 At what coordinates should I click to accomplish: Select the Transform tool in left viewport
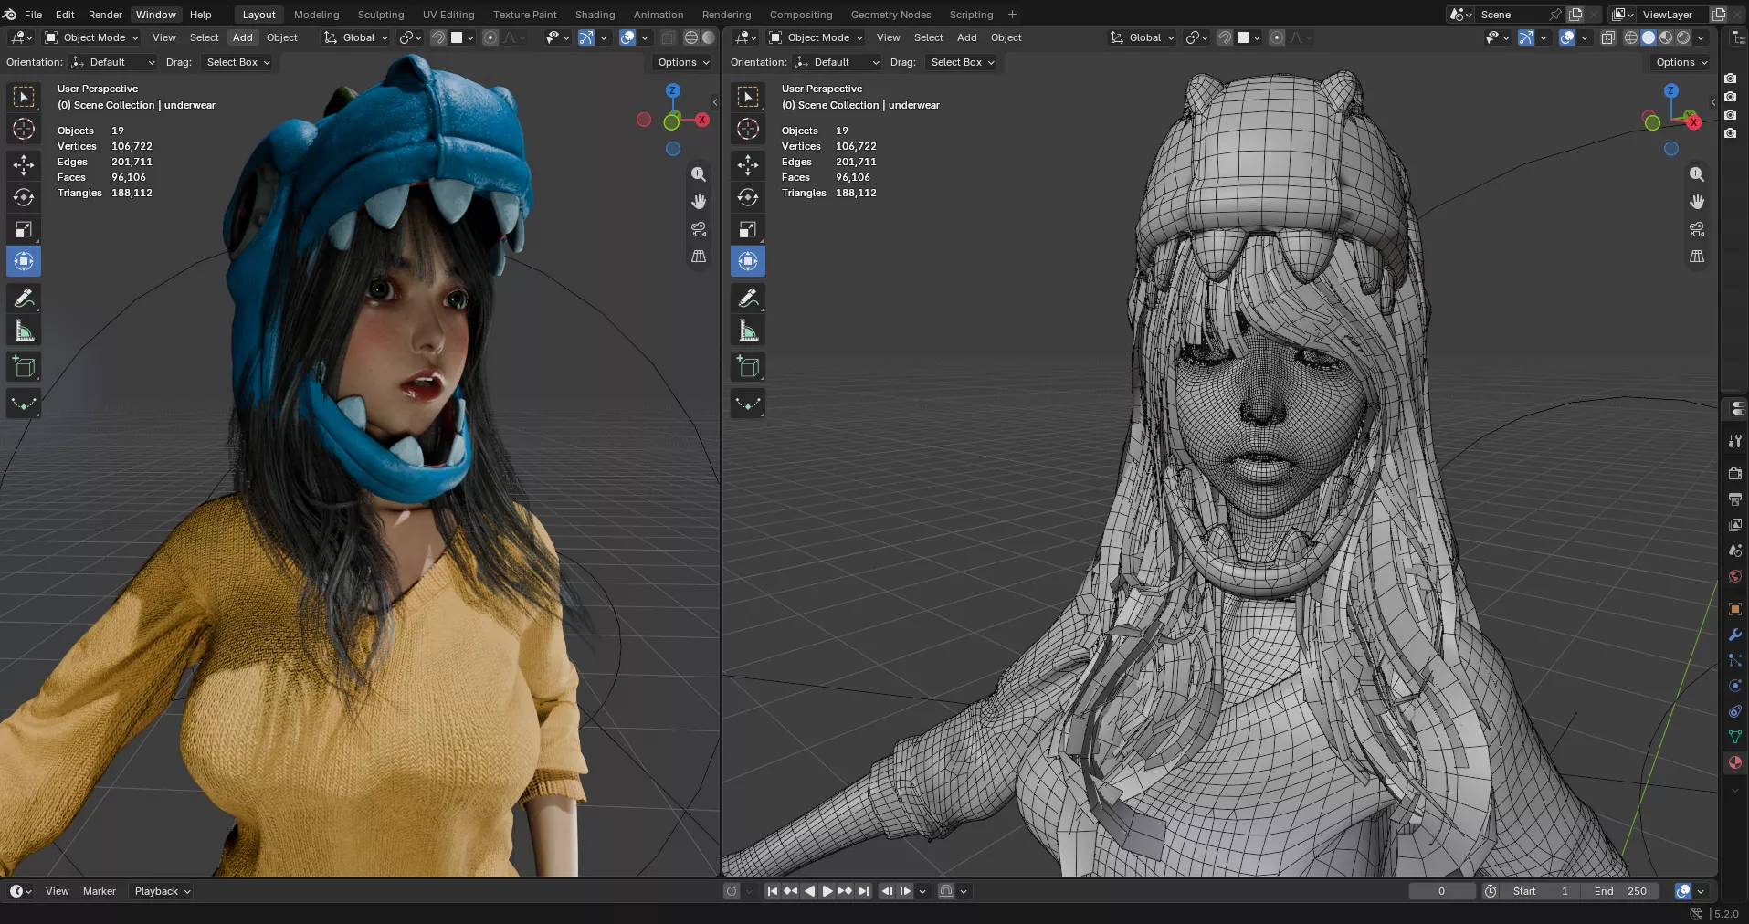tap(24, 261)
